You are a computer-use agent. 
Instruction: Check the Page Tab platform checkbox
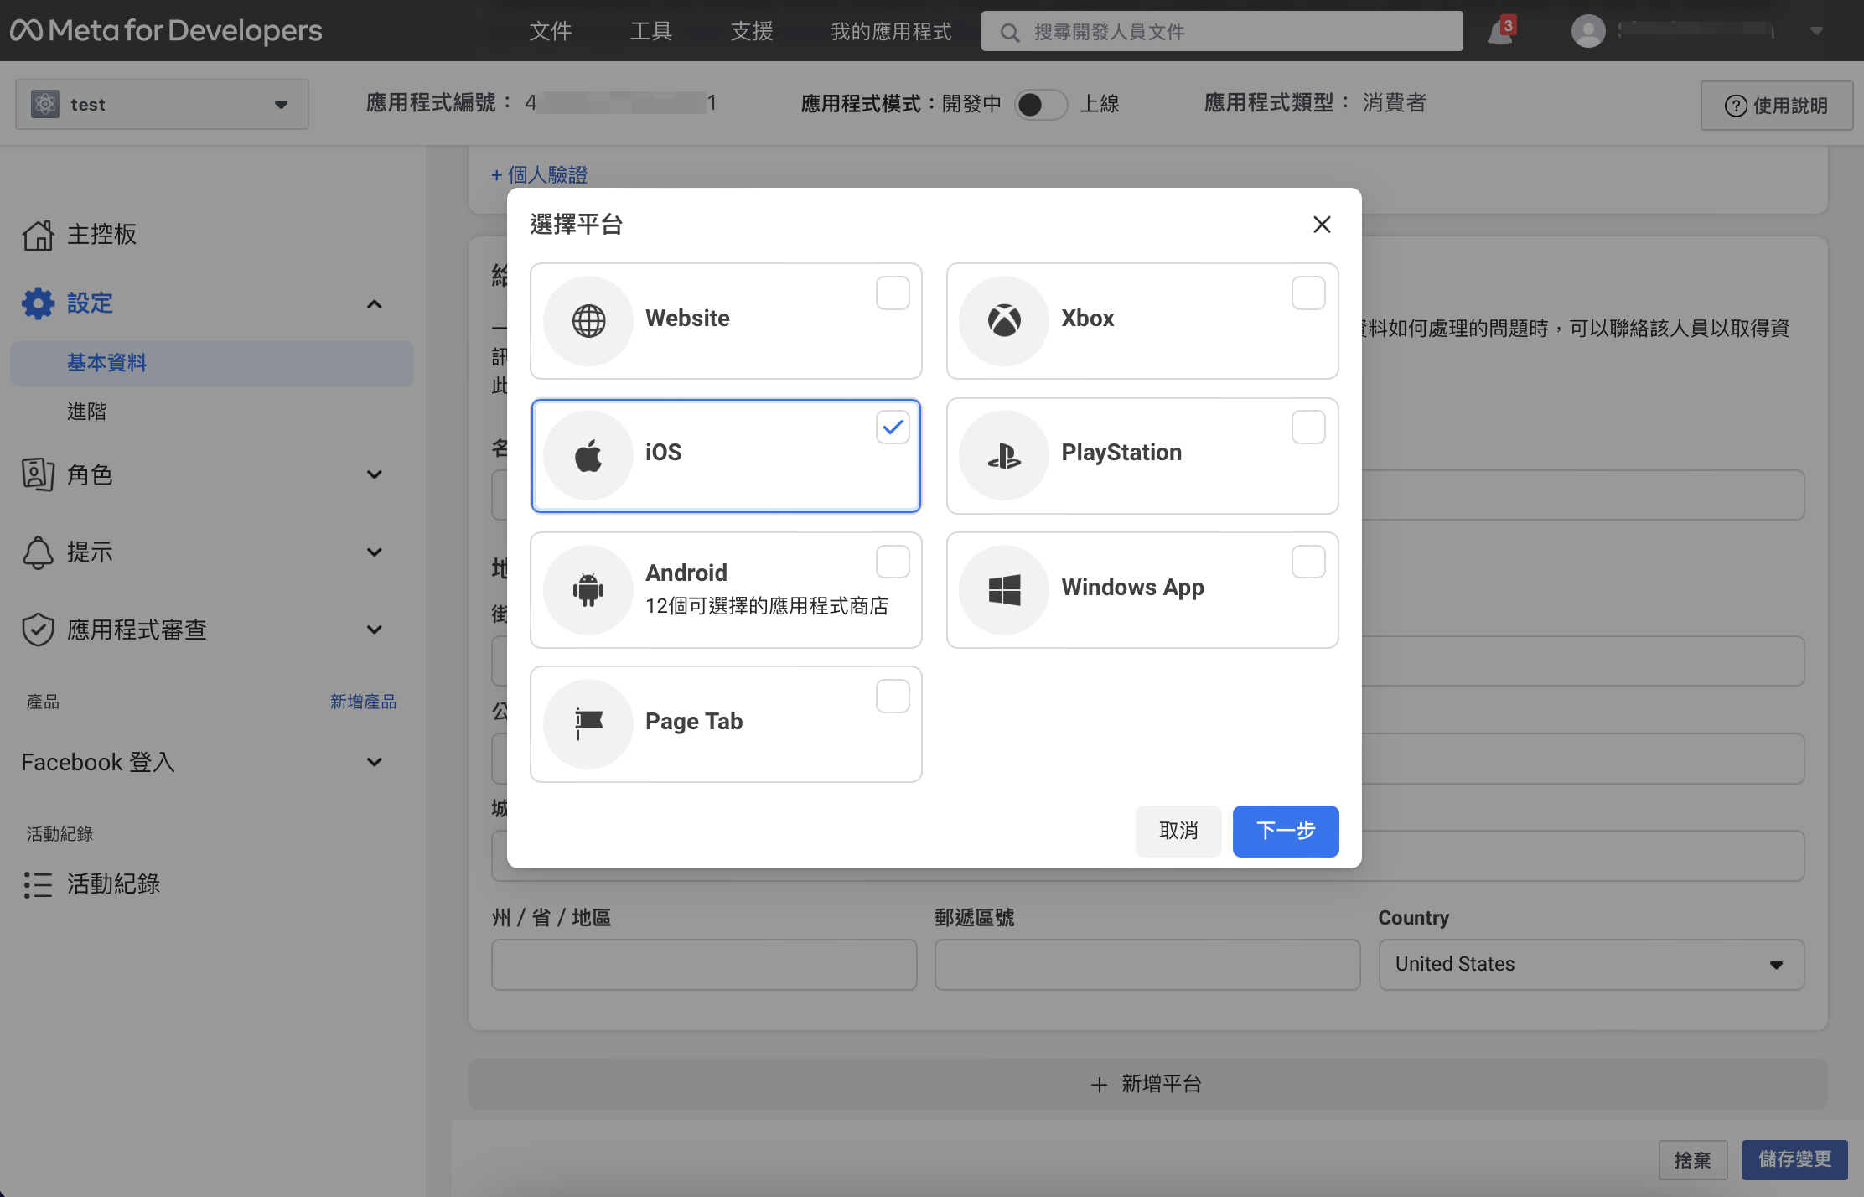(893, 696)
